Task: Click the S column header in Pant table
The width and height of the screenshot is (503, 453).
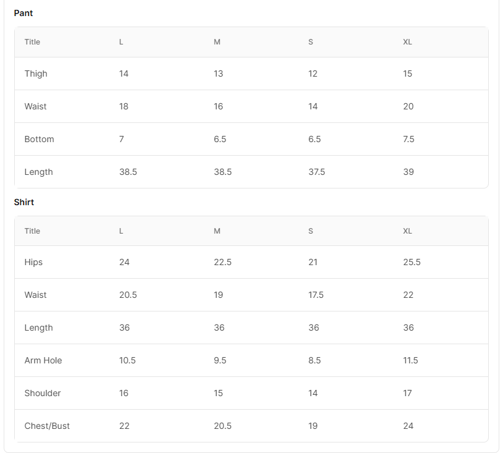Action: click(311, 42)
